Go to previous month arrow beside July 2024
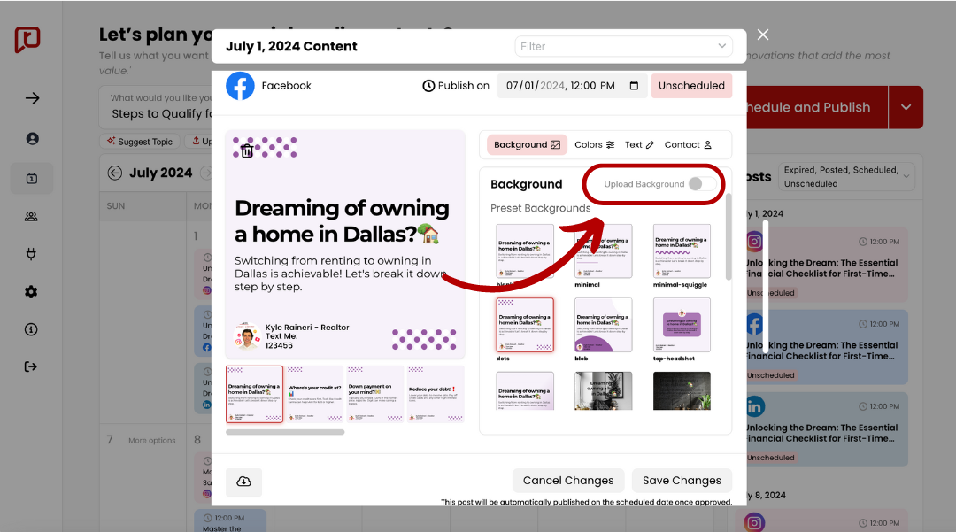956x532 pixels. (114, 173)
